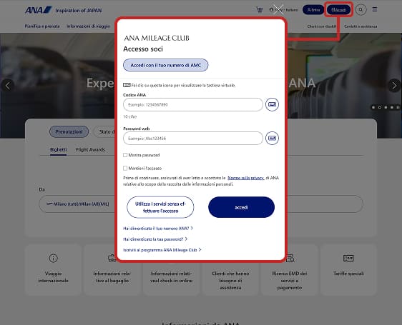Click the ANA logo
This screenshot has height=325, width=402.
[38, 10]
